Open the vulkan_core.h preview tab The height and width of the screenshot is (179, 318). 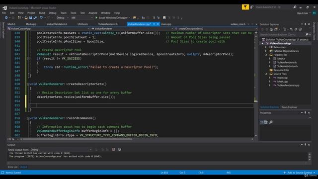tap(238, 24)
